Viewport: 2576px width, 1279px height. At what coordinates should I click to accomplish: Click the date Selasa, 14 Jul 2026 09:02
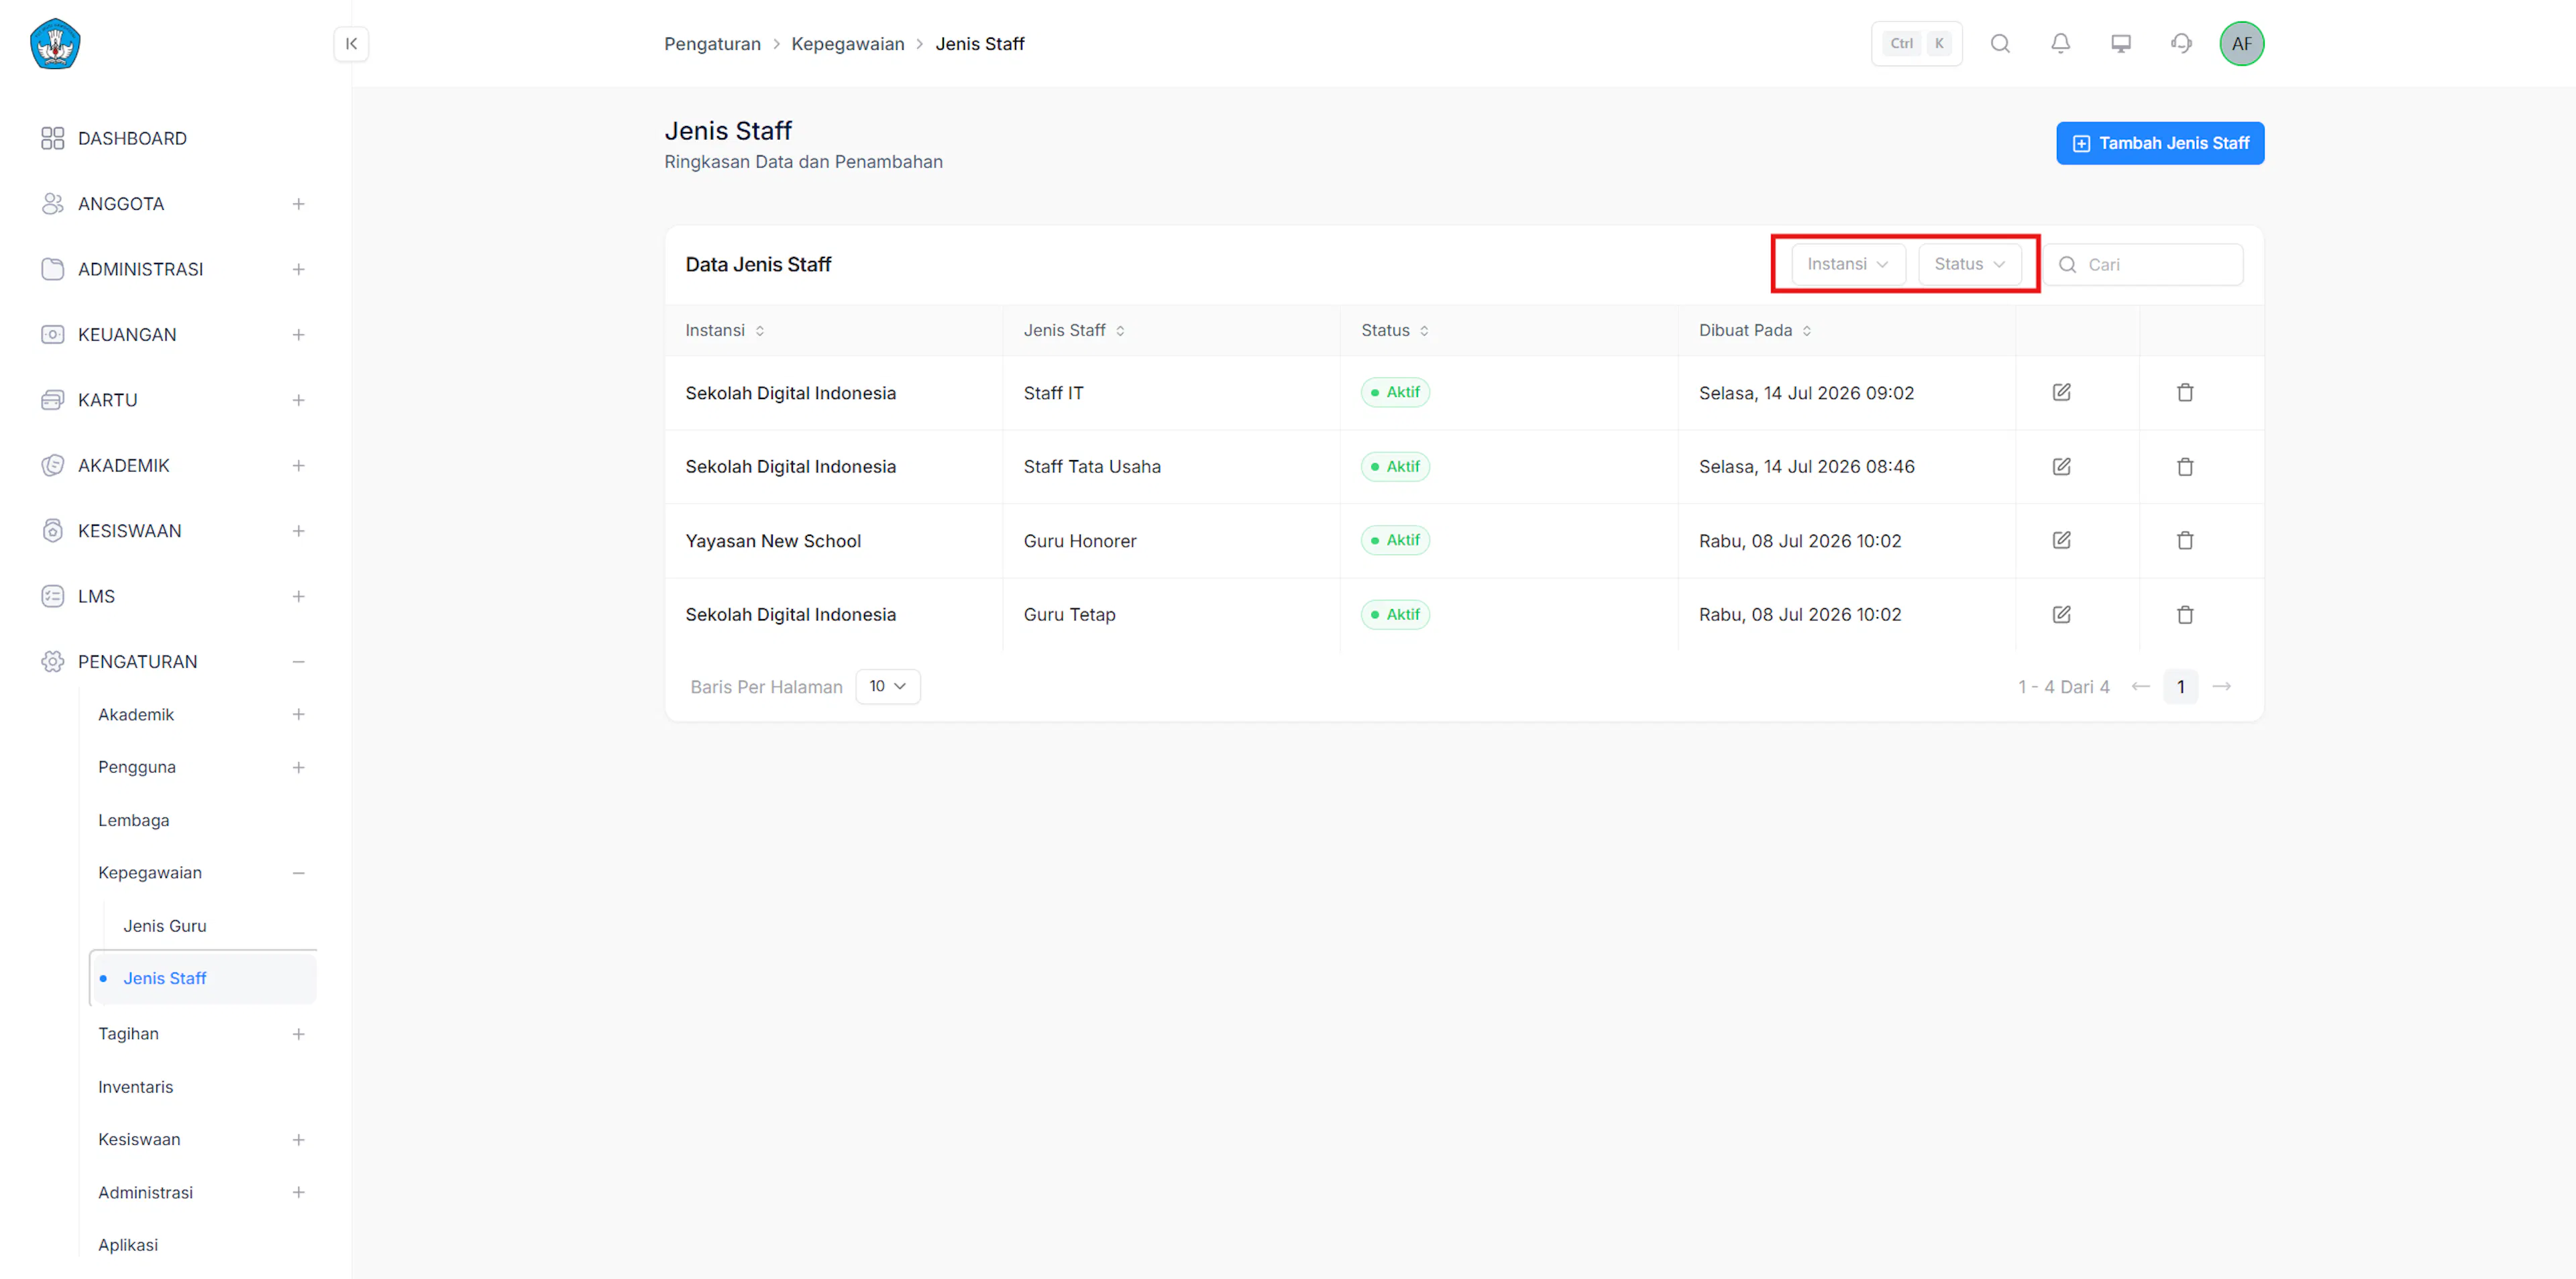(1806, 393)
